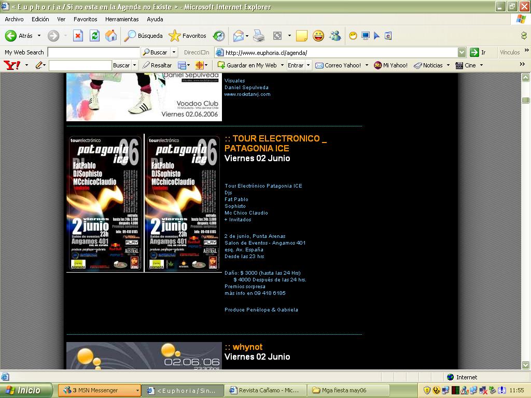Click the scrollbar down arrow

pyautogui.click(x=526, y=365)
